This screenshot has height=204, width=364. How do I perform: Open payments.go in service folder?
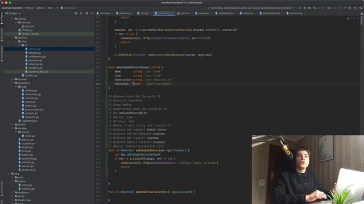tap(29, 159)
